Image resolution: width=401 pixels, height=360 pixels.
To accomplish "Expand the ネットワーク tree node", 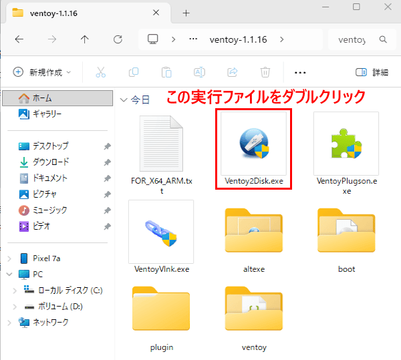I will coord(9,323).
